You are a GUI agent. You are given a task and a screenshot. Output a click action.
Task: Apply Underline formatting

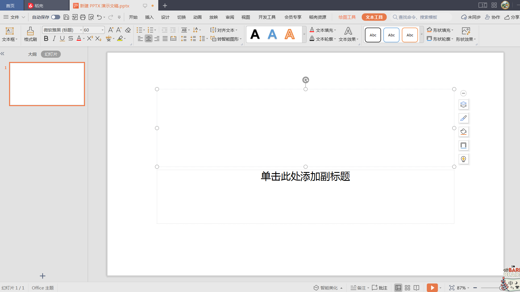pyautogui.click(x=62, y=38)
